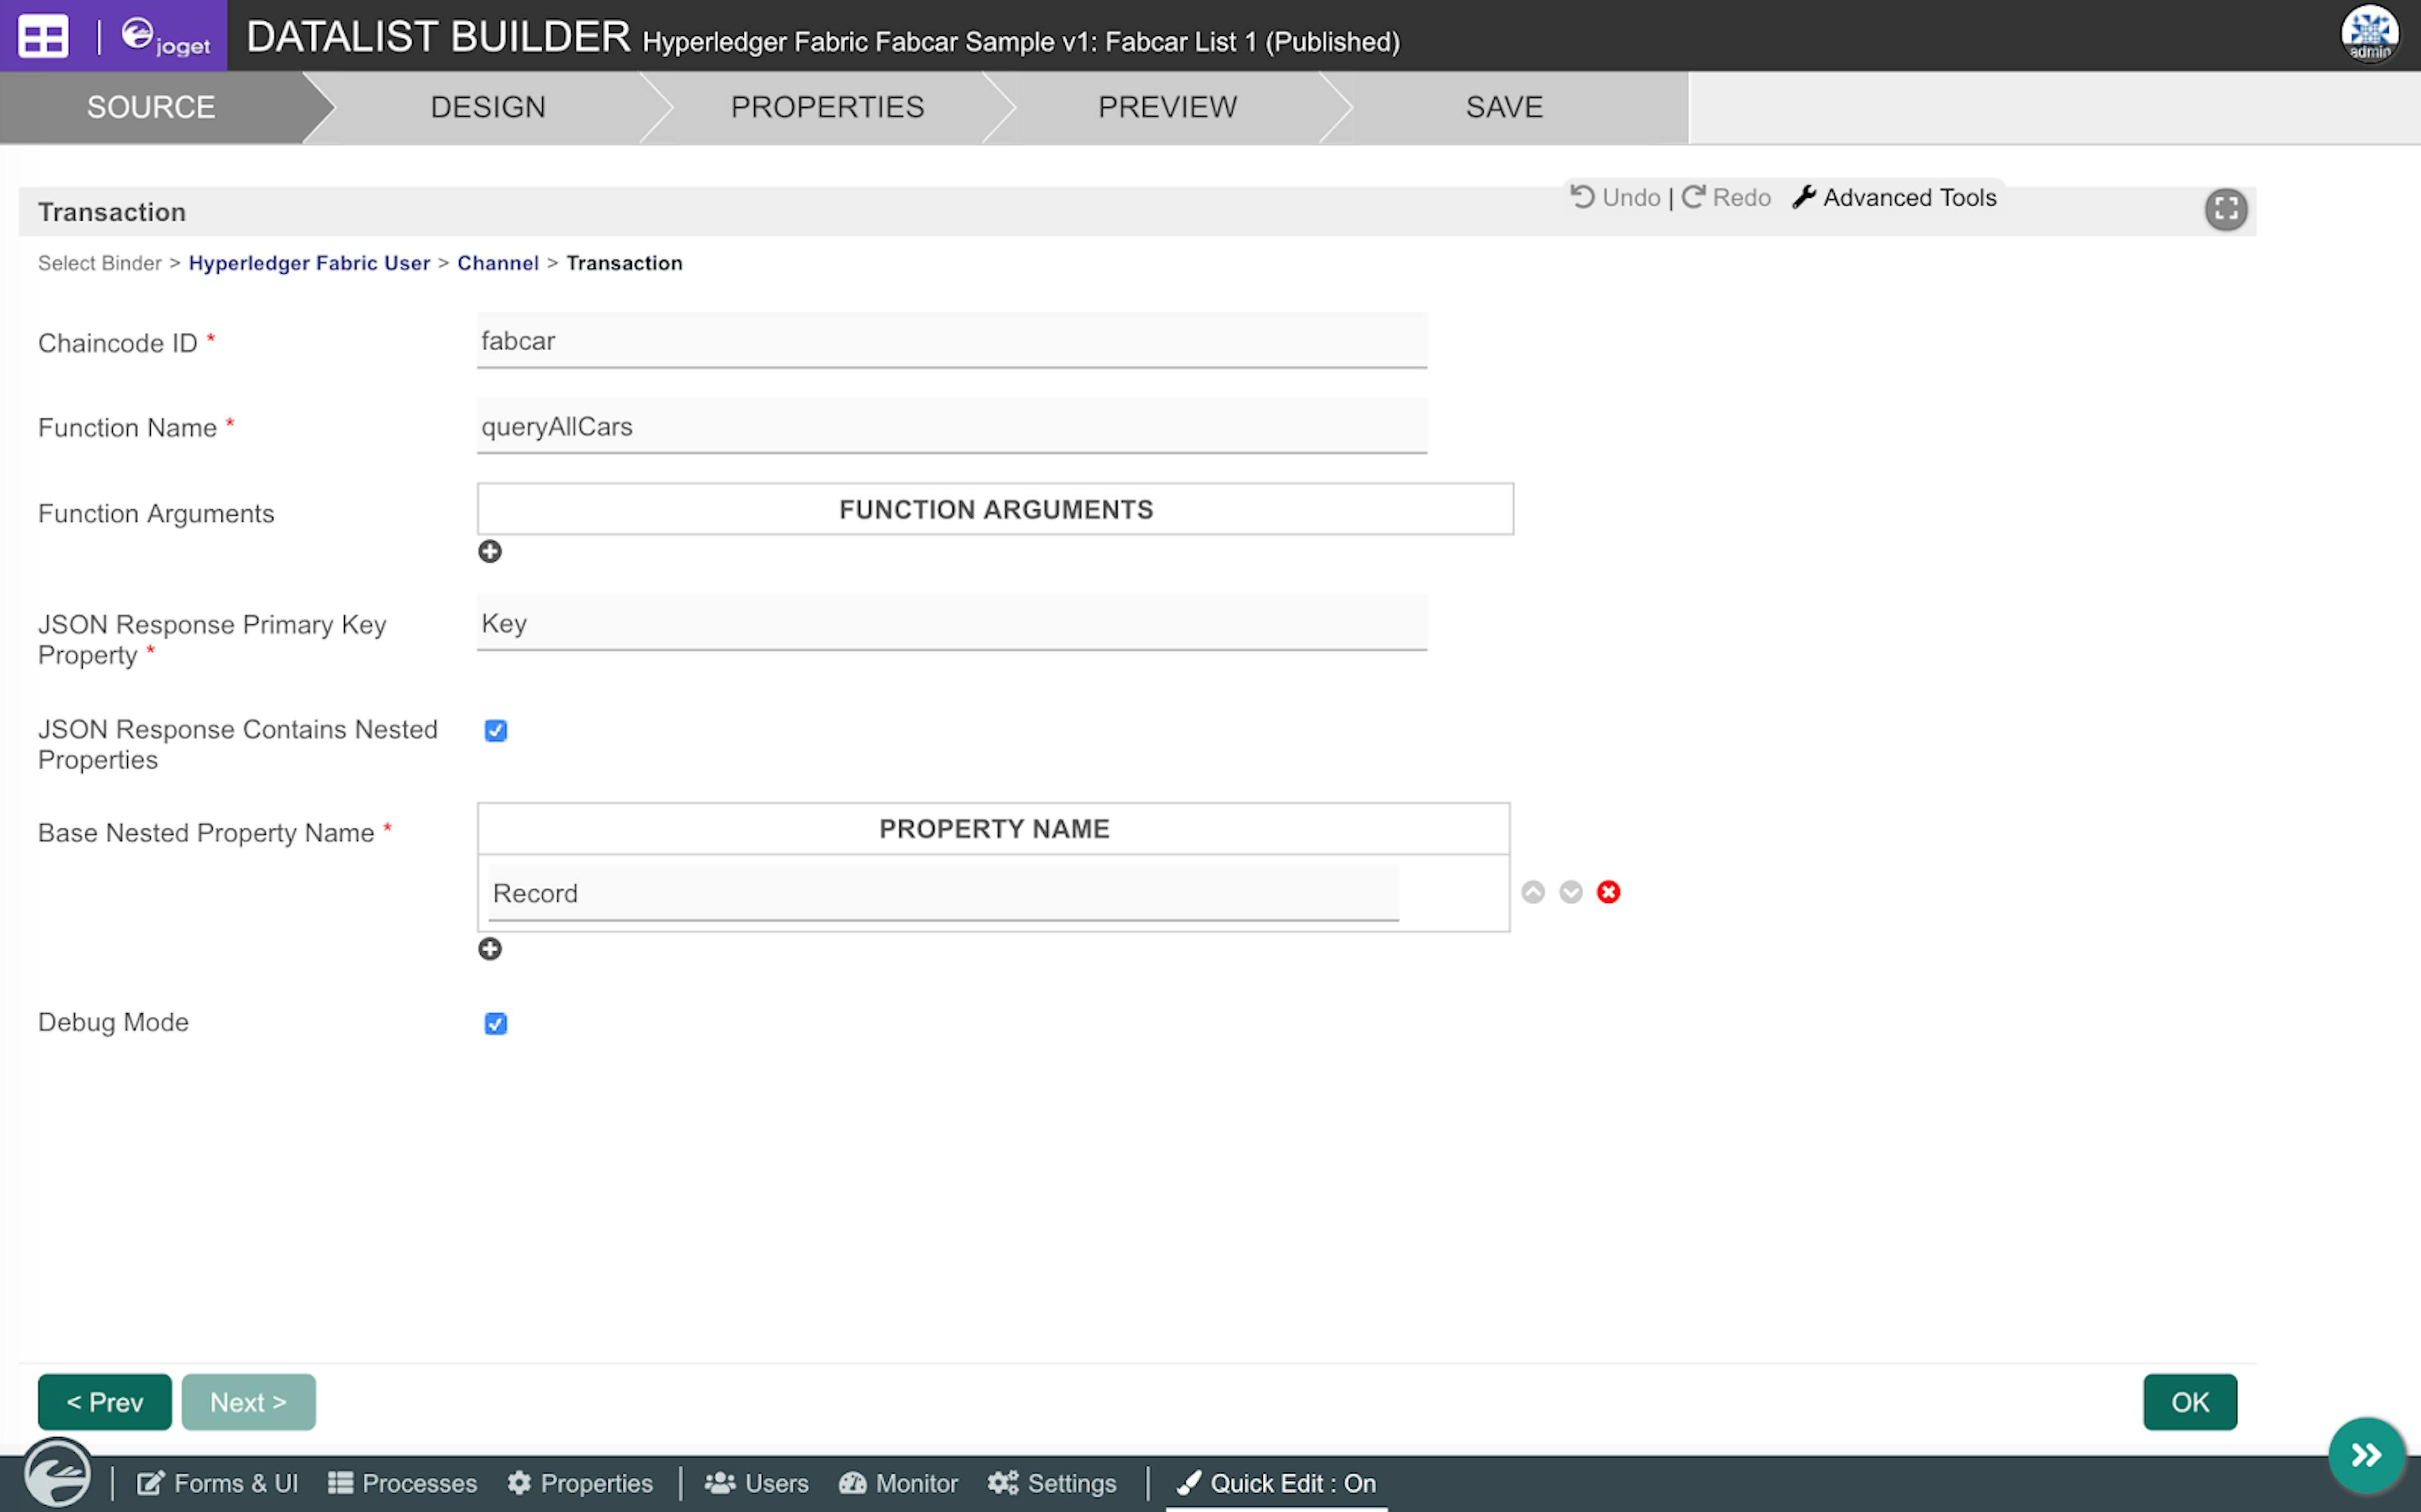Open the Channel breadcrumb link
Viewport: 2421px width, 1512px height.
tap(498, 263)
